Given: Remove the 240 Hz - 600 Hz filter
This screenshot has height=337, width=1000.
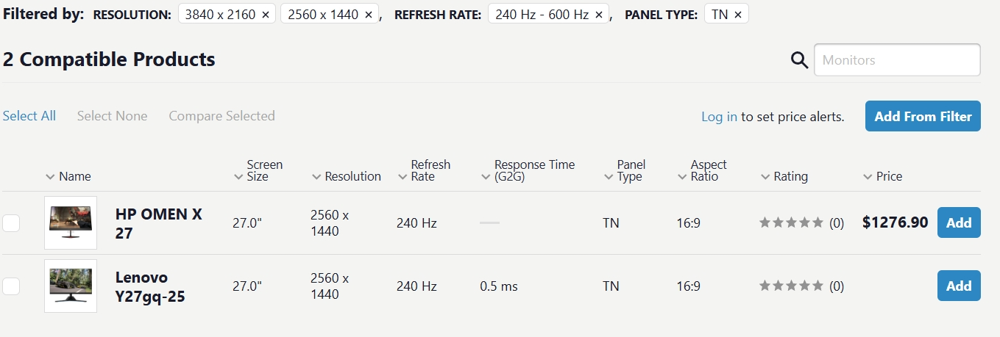Looking at the screenshot, I should click(x=598, y=15).
